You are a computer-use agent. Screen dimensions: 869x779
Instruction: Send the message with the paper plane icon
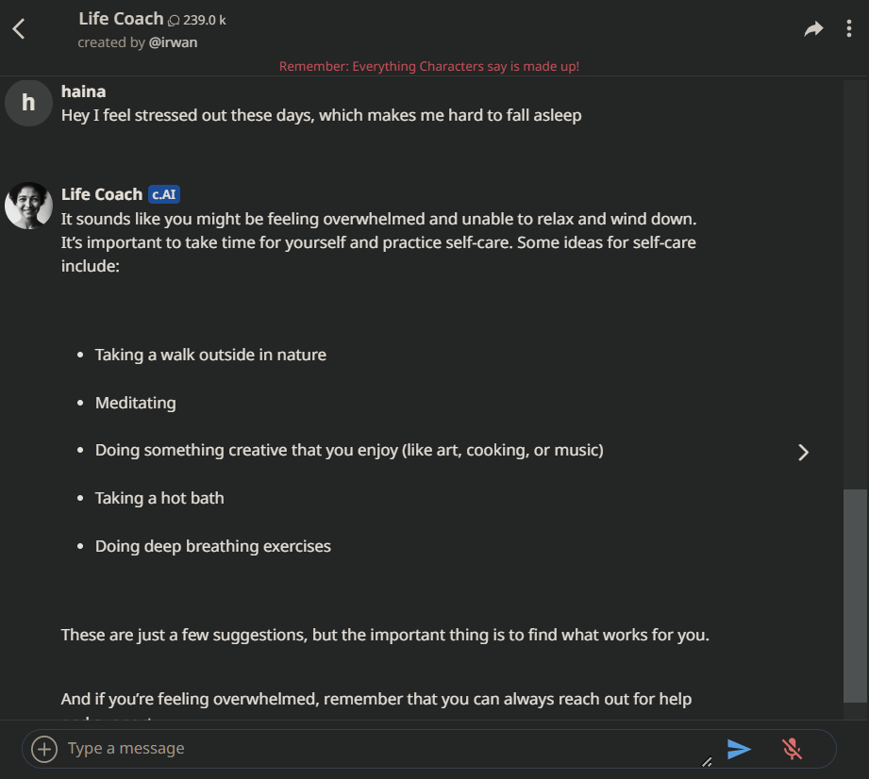(x=739, y=749)
